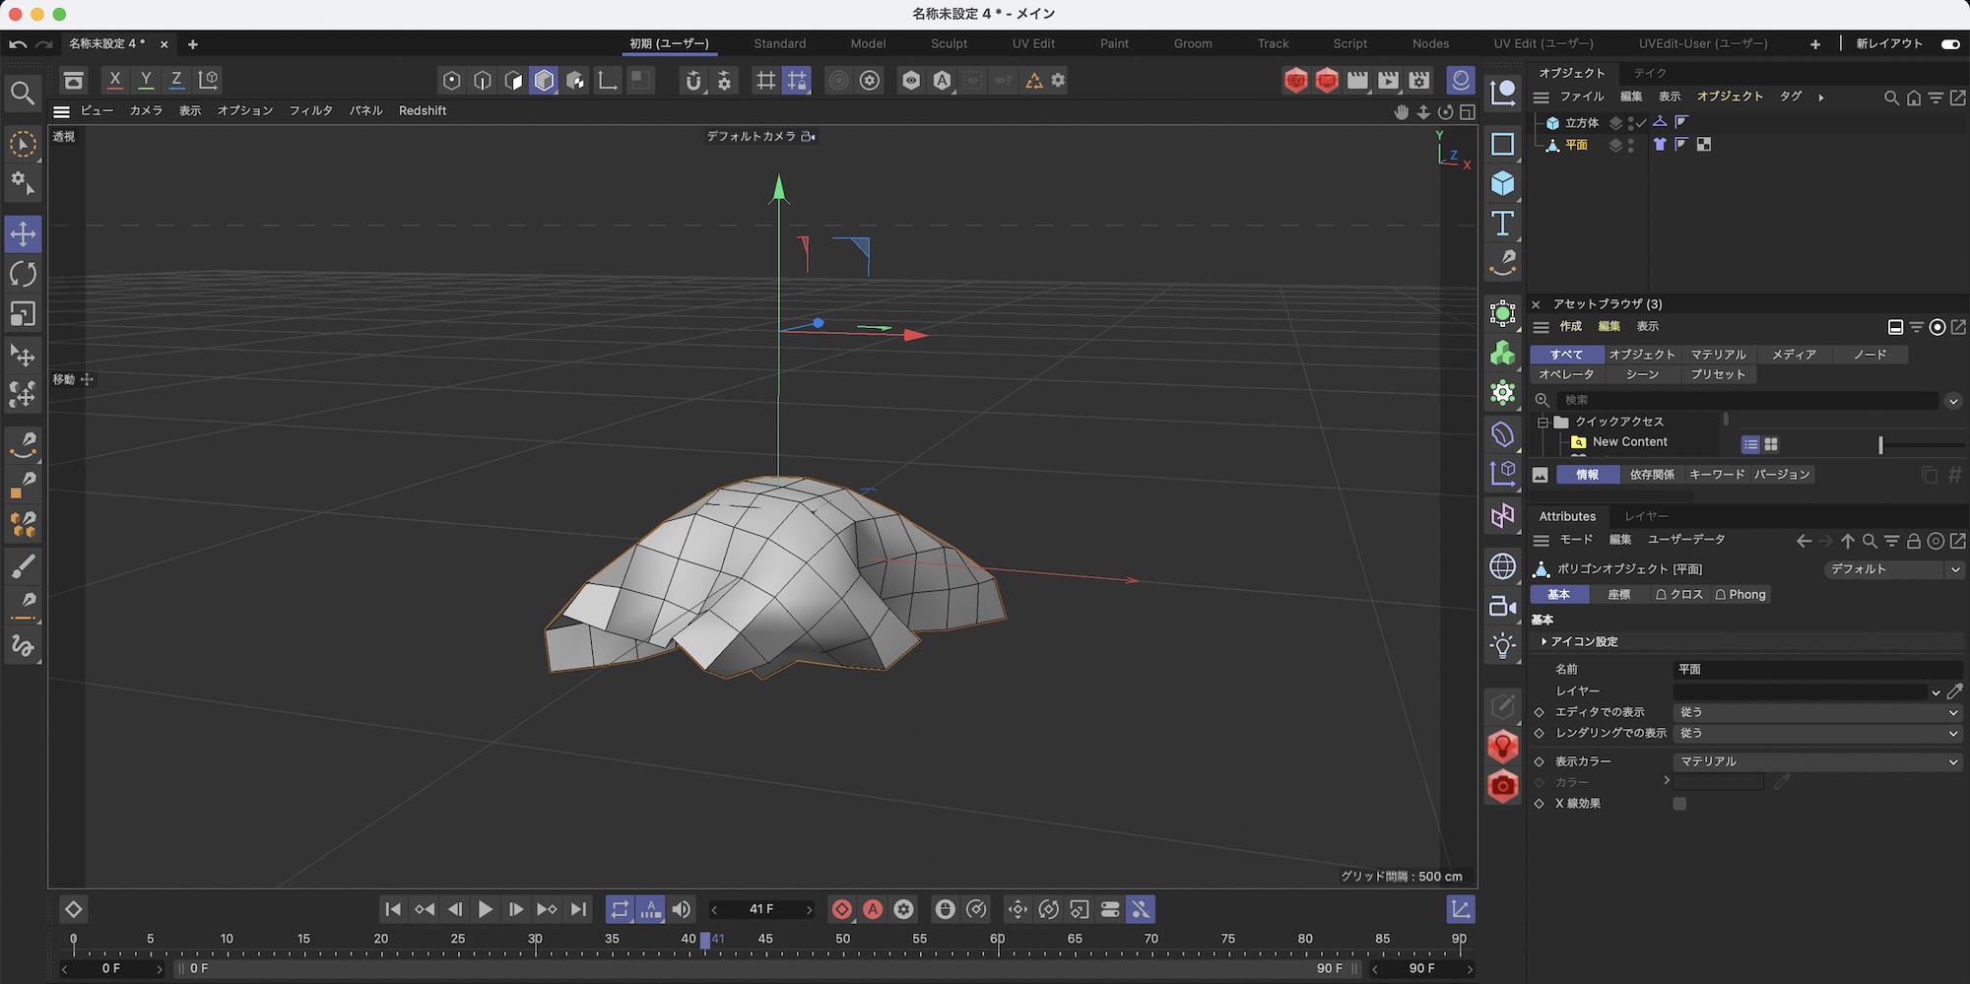
Task: Toggle X axis lock
Action: point(115,80)
